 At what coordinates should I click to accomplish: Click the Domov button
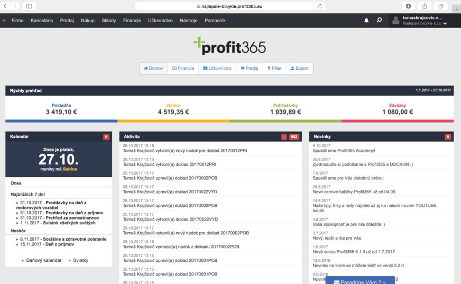pyautogui.click(x=153, y=69)
